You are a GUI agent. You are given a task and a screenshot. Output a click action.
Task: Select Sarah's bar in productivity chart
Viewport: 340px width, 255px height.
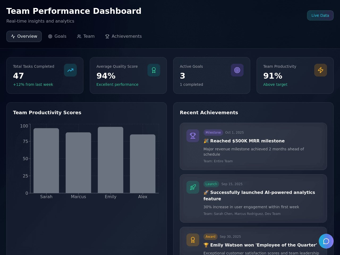tap(46, 161)
